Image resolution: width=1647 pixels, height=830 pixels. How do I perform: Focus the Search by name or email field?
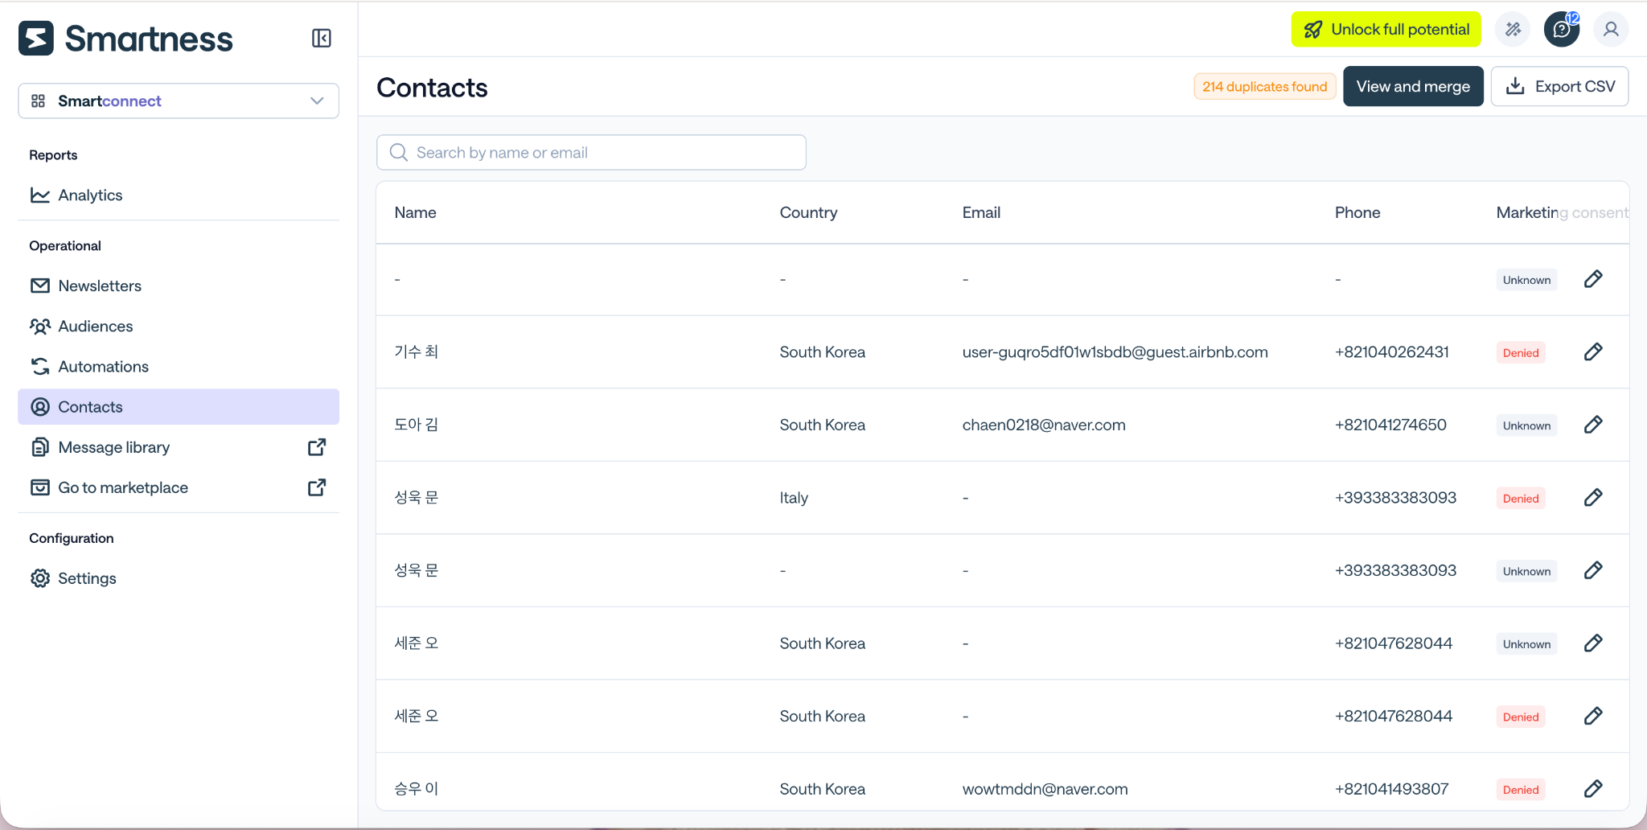[591, 152]
